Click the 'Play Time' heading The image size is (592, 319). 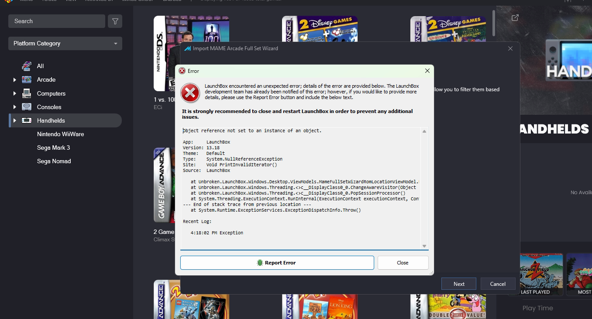(538, 308)
